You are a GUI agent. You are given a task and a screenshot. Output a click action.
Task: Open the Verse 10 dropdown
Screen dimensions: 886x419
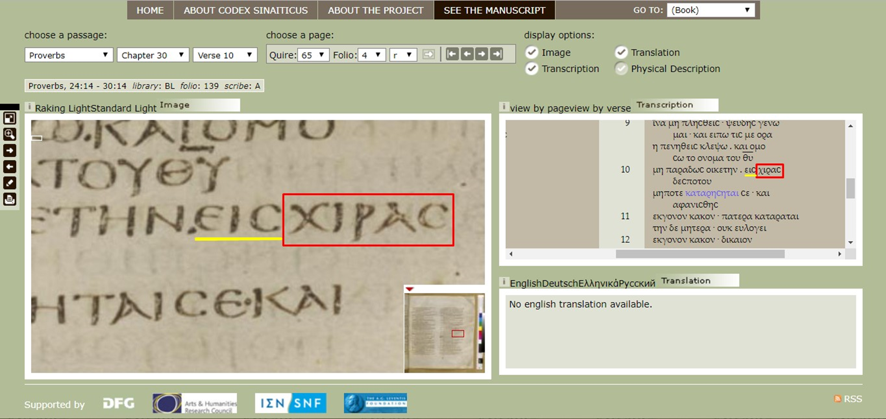click(225, 55)
